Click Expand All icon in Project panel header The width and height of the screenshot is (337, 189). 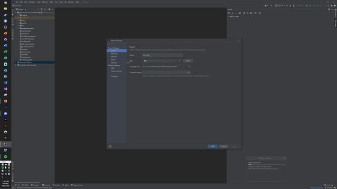(x=42, y=9)
